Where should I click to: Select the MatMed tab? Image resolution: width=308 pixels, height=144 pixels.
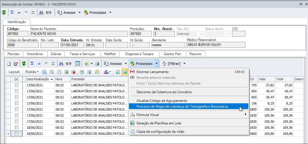click(x=110, y=54)
